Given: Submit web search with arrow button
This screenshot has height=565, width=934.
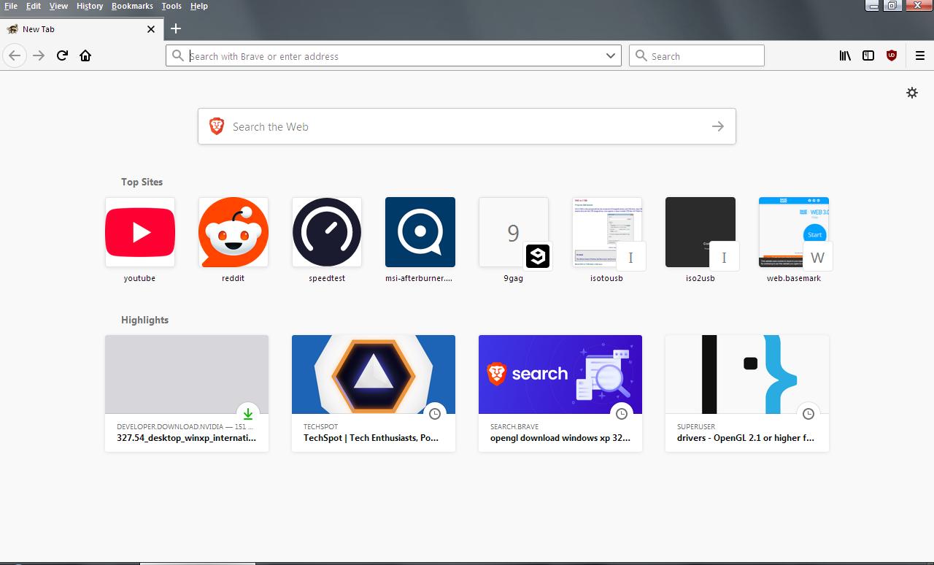Looking at the screenshot, I should [x=718, y=126].
